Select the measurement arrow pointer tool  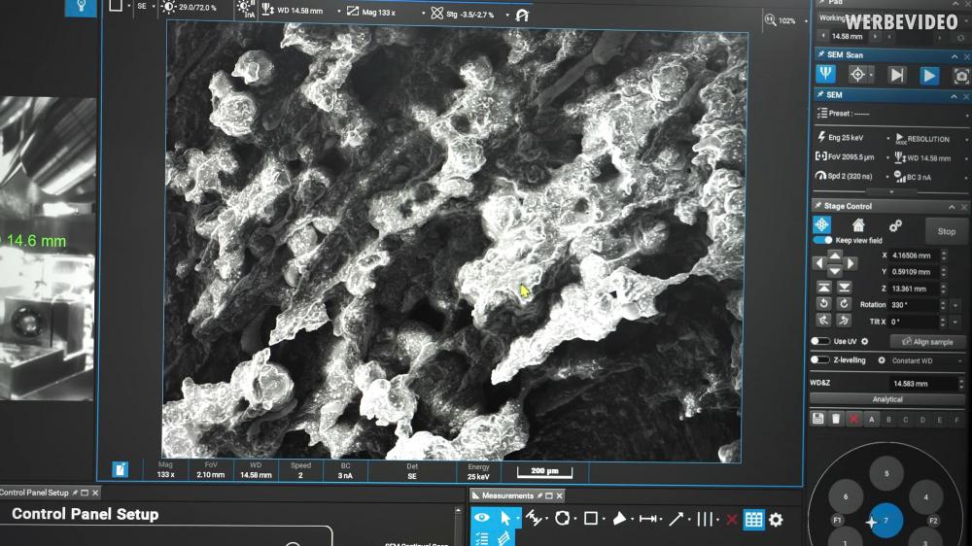tap(506, 519)
